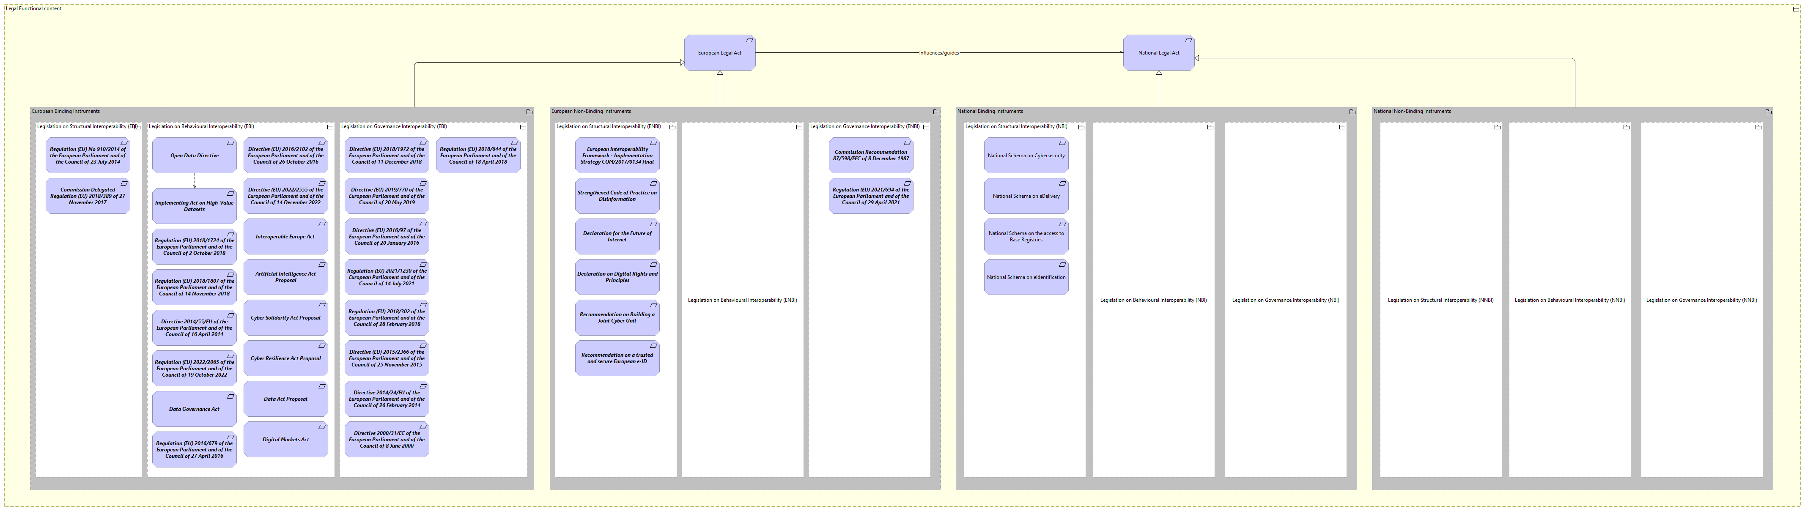This screenshot has width=1805, height=511.
Task: Select the empty Legislation on Behavioural Interoperability (NBI) container
Action: click(x=1155, y=301)
